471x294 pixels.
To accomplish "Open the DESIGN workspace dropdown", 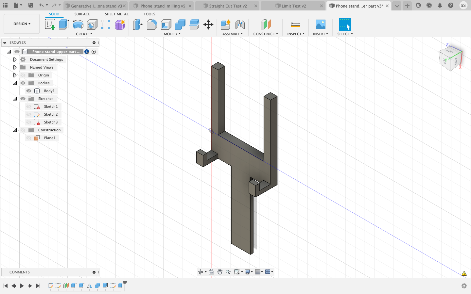I will pyautogui.click(x=22, y=24).
